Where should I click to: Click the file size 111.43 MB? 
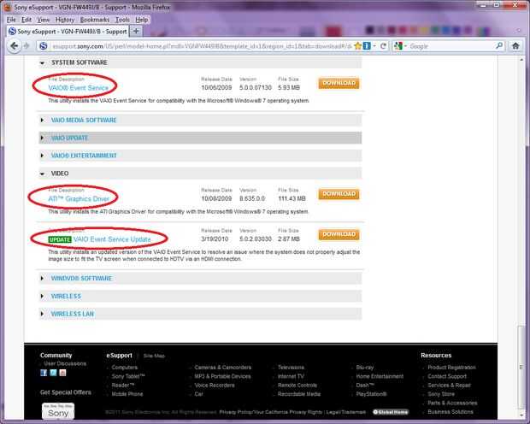pyautogui.click(x=291, y=199)
